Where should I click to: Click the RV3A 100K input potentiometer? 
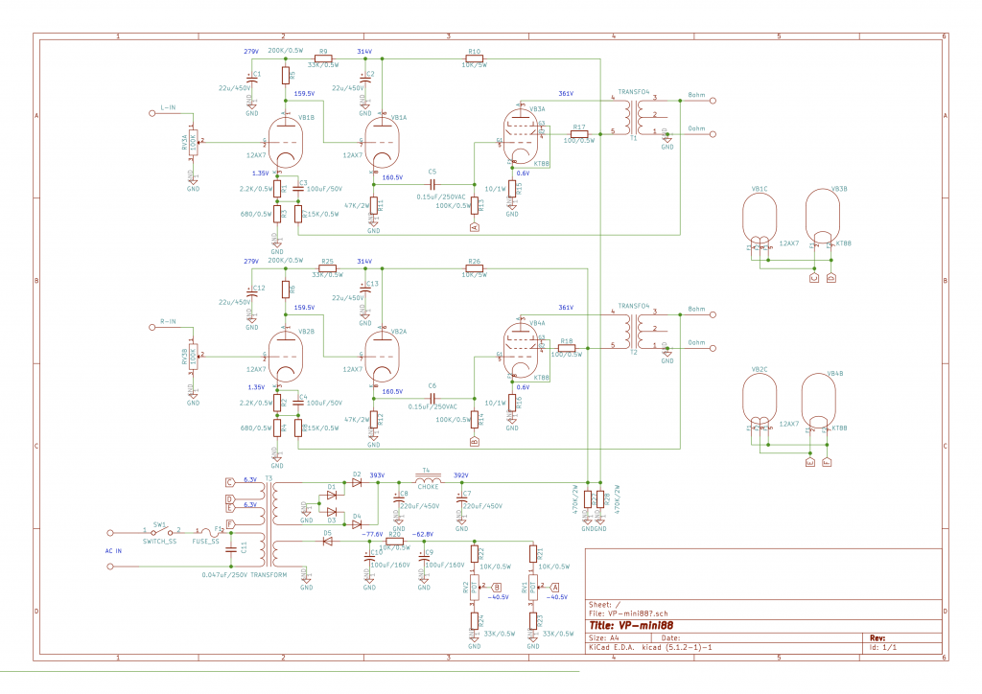(193, 142)
